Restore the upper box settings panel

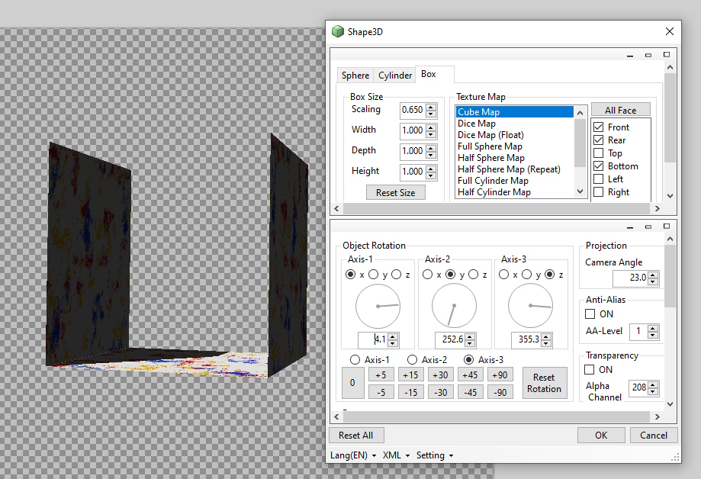[648, 55]
